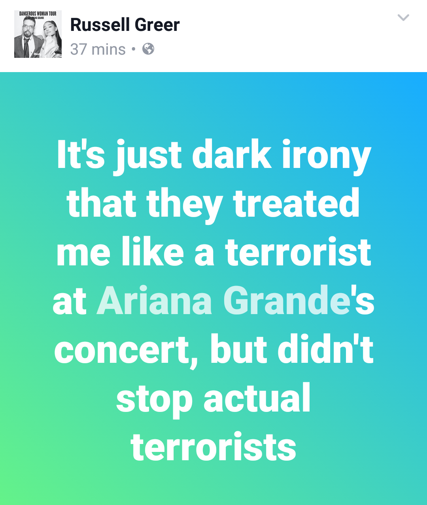Image resolution: width=427 pixels, height=505 pixels.
Task: Expand the post options chevron
Action: [x=403, y=17]
